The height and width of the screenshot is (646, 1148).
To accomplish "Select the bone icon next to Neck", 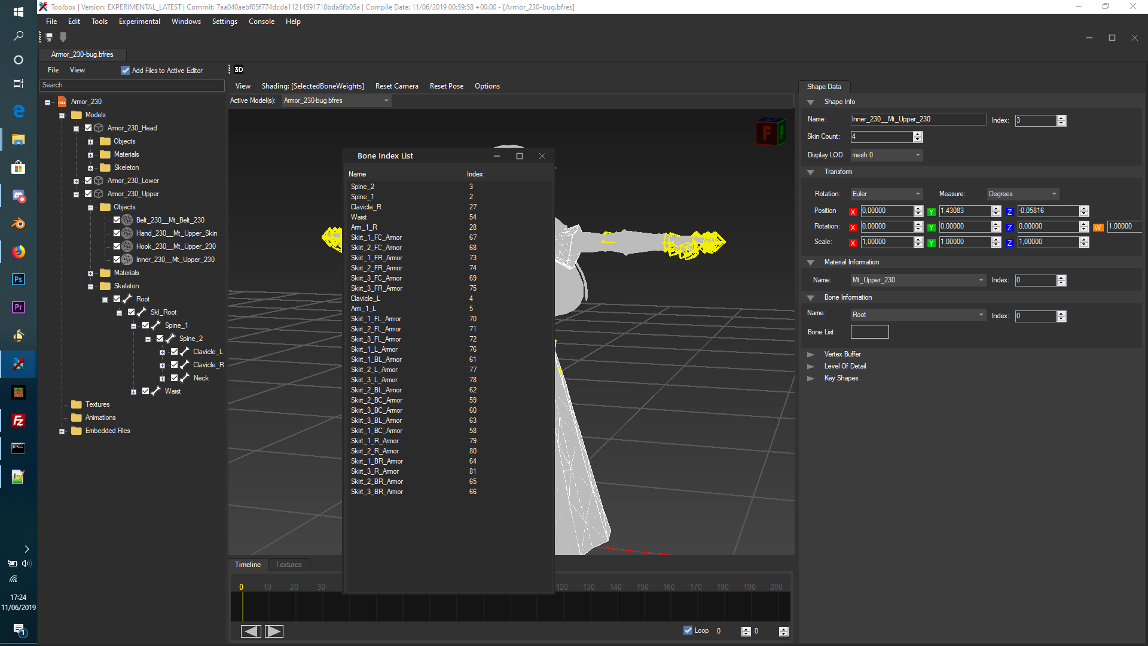I will 184,377.
